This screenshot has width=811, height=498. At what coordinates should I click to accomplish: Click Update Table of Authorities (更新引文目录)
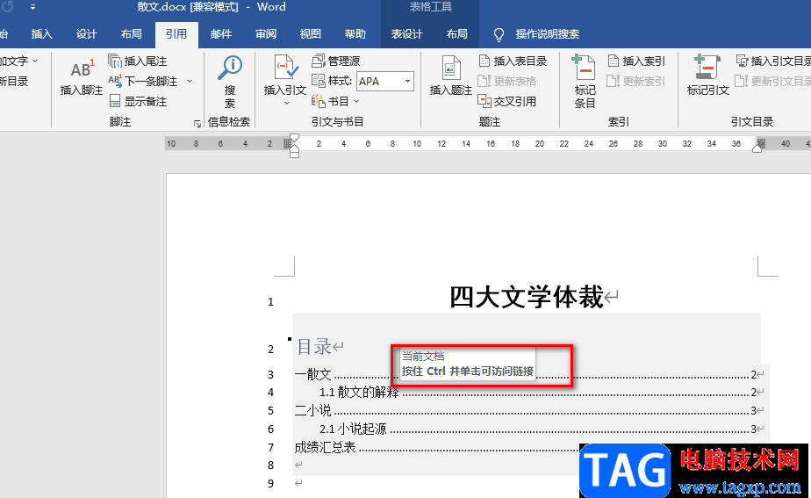[773, 82]
